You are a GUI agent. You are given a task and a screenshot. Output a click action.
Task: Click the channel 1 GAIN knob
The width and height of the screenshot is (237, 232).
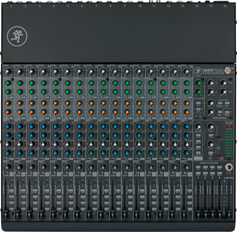pyautogui.click(x=8, y=72)
